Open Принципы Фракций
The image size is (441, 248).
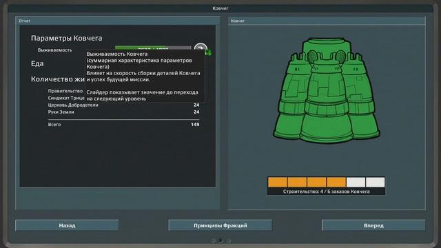pos(220,225)
